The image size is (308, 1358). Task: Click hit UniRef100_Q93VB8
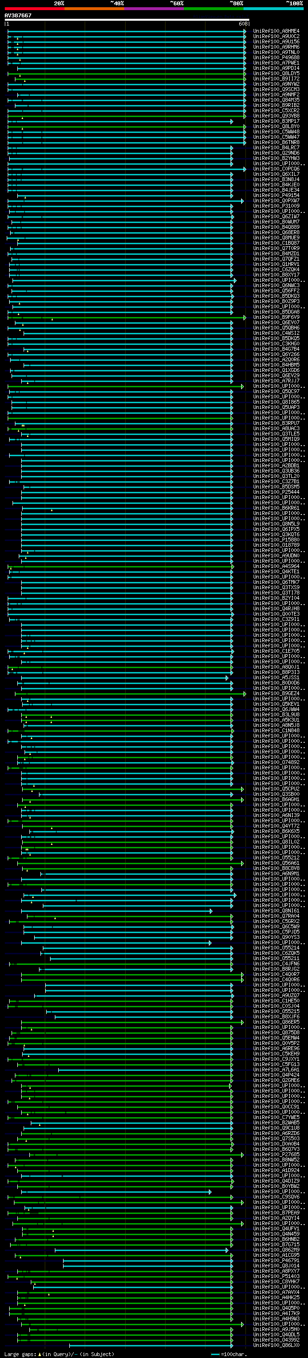(x=276, y=116)
